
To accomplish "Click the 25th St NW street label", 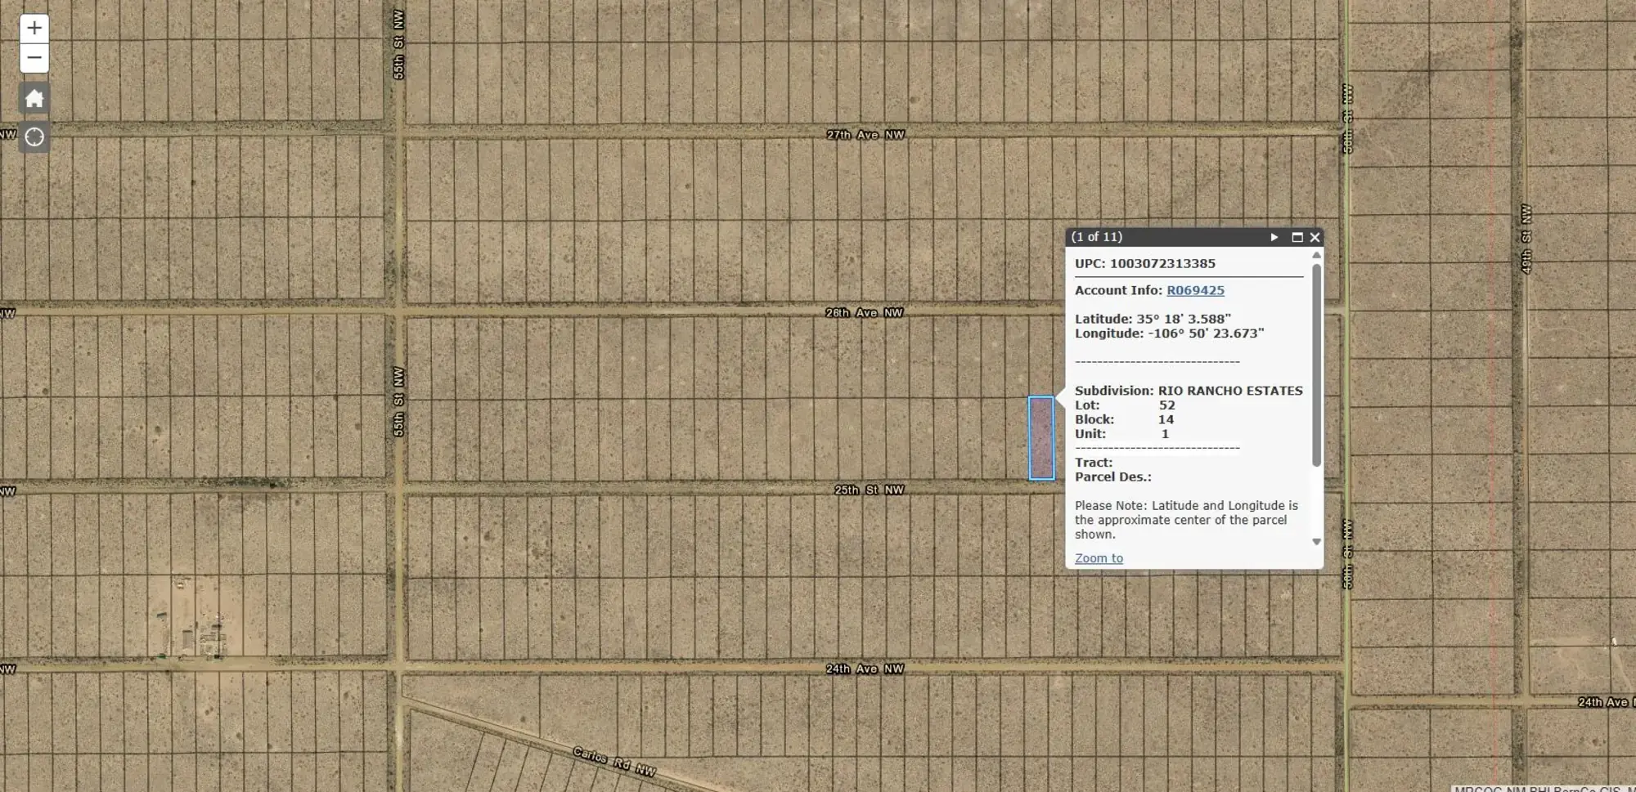I will (869, 490).
